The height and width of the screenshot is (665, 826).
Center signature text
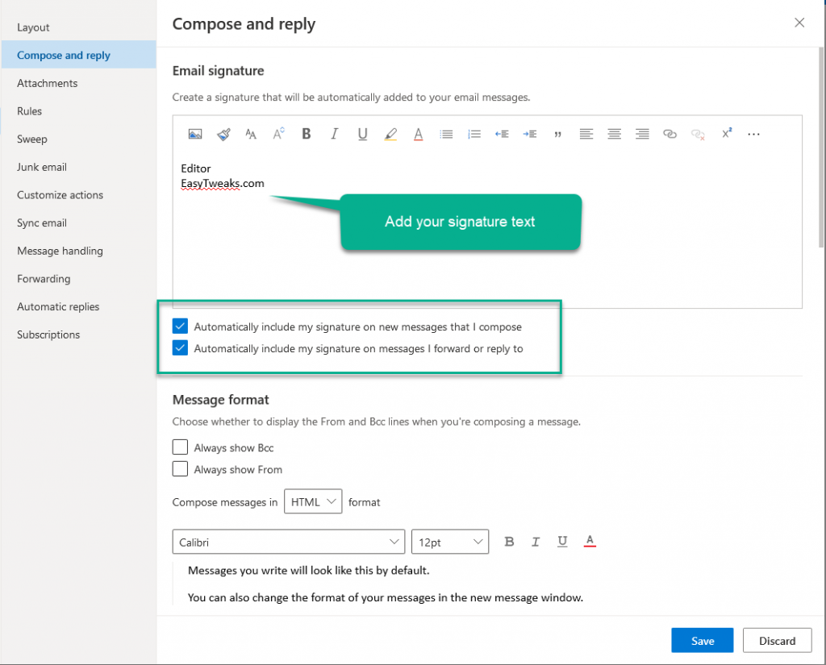click(614, 135)
